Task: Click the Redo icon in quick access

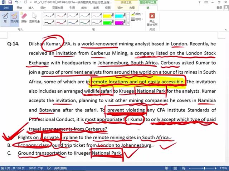Action: point(25,2)
